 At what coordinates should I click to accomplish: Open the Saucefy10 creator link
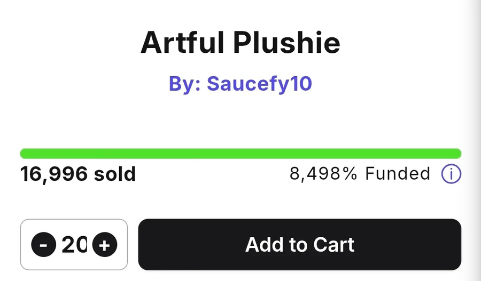coord(240,84)
